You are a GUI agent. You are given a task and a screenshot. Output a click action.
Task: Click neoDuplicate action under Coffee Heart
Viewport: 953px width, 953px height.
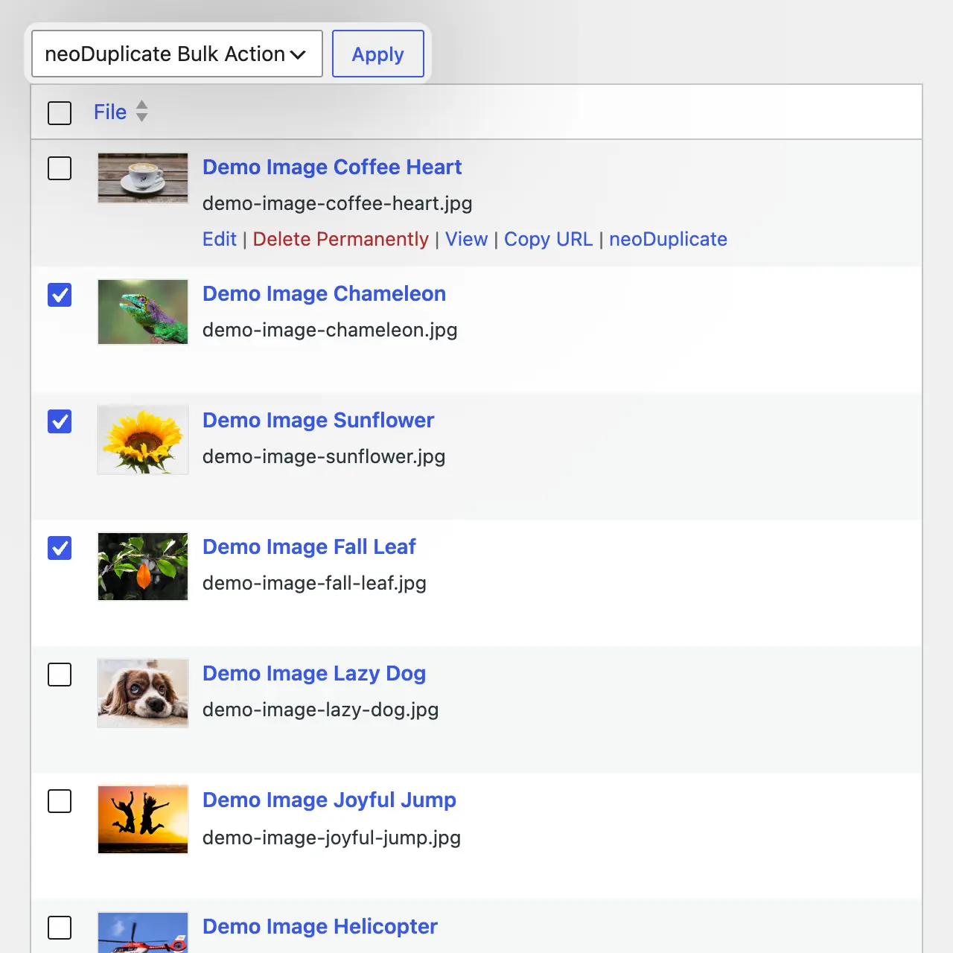(x=669, y=239)
